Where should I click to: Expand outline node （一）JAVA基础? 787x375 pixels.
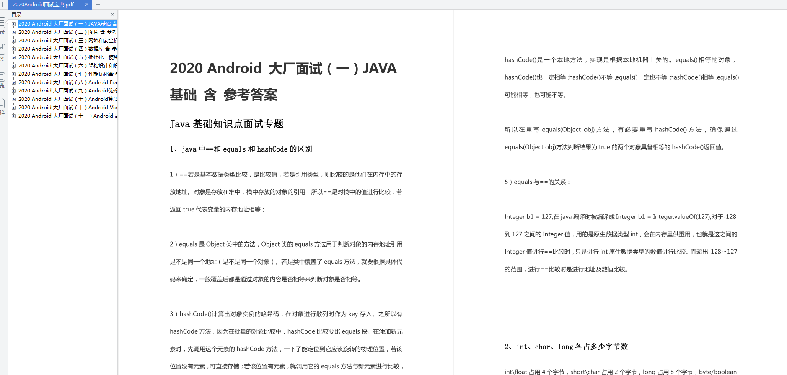click(x=13, y=24)
